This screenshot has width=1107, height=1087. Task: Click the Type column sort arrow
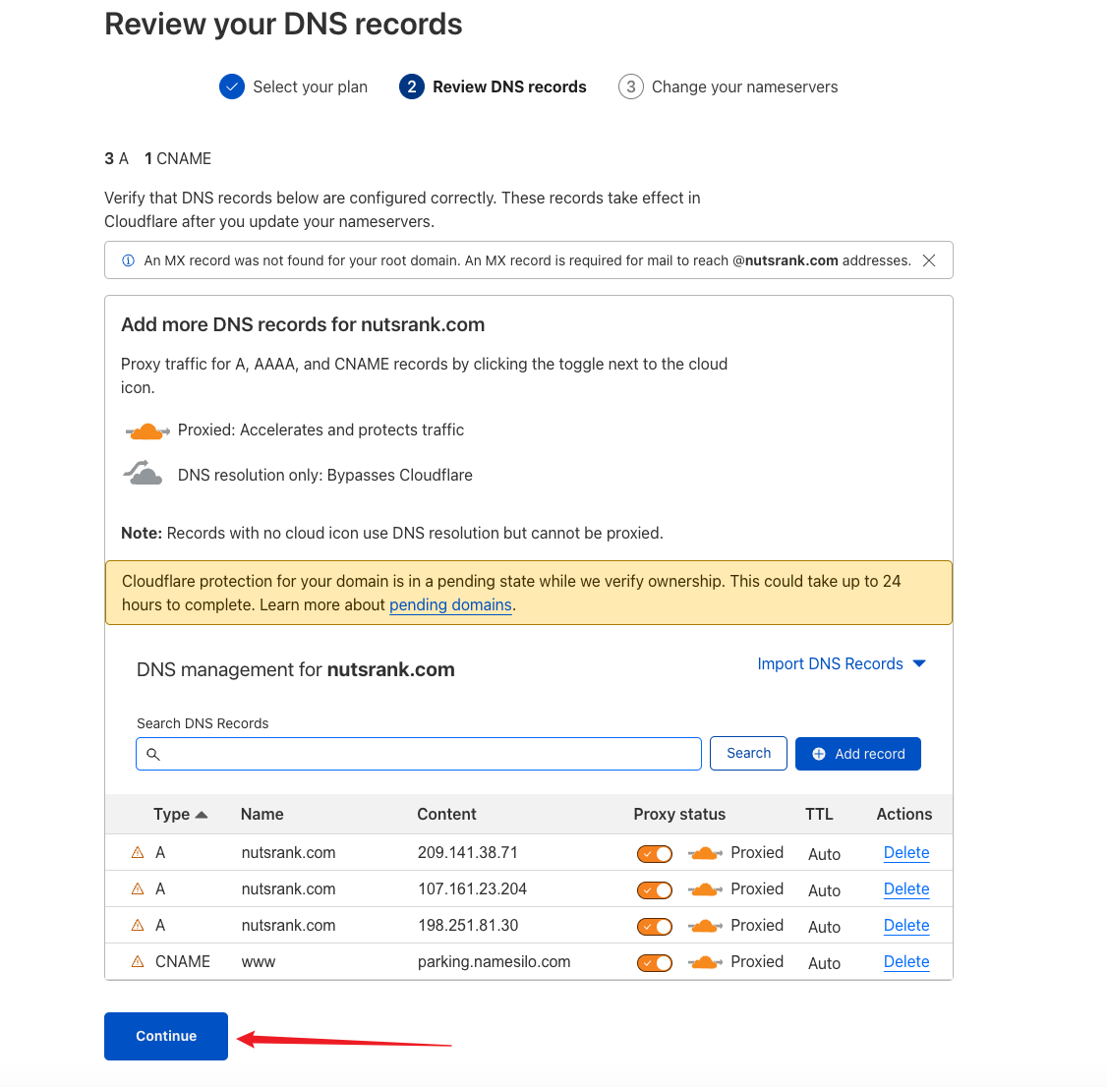pyautogui.click(x=204, y=814)
